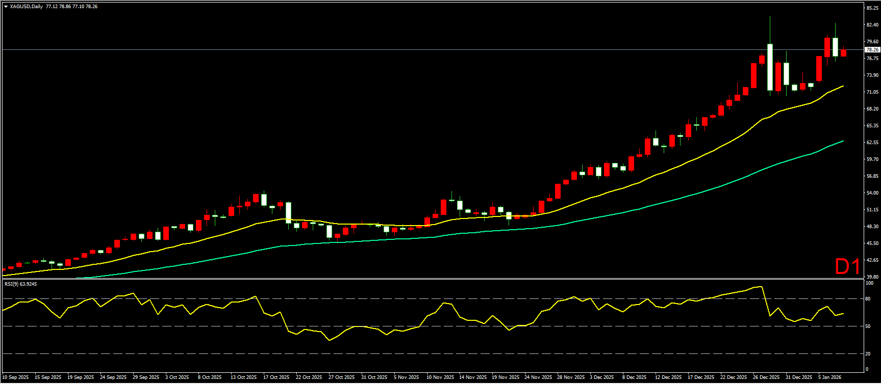The height and width of the screenshot is (384, 881).
Task: Select the tall white candle with longest wick
Action: point(770,67)
